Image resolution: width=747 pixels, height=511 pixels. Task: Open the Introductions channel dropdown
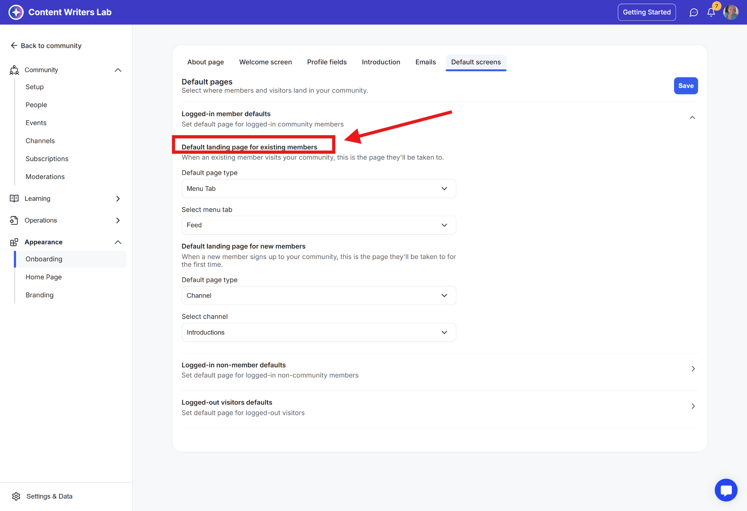318,332
